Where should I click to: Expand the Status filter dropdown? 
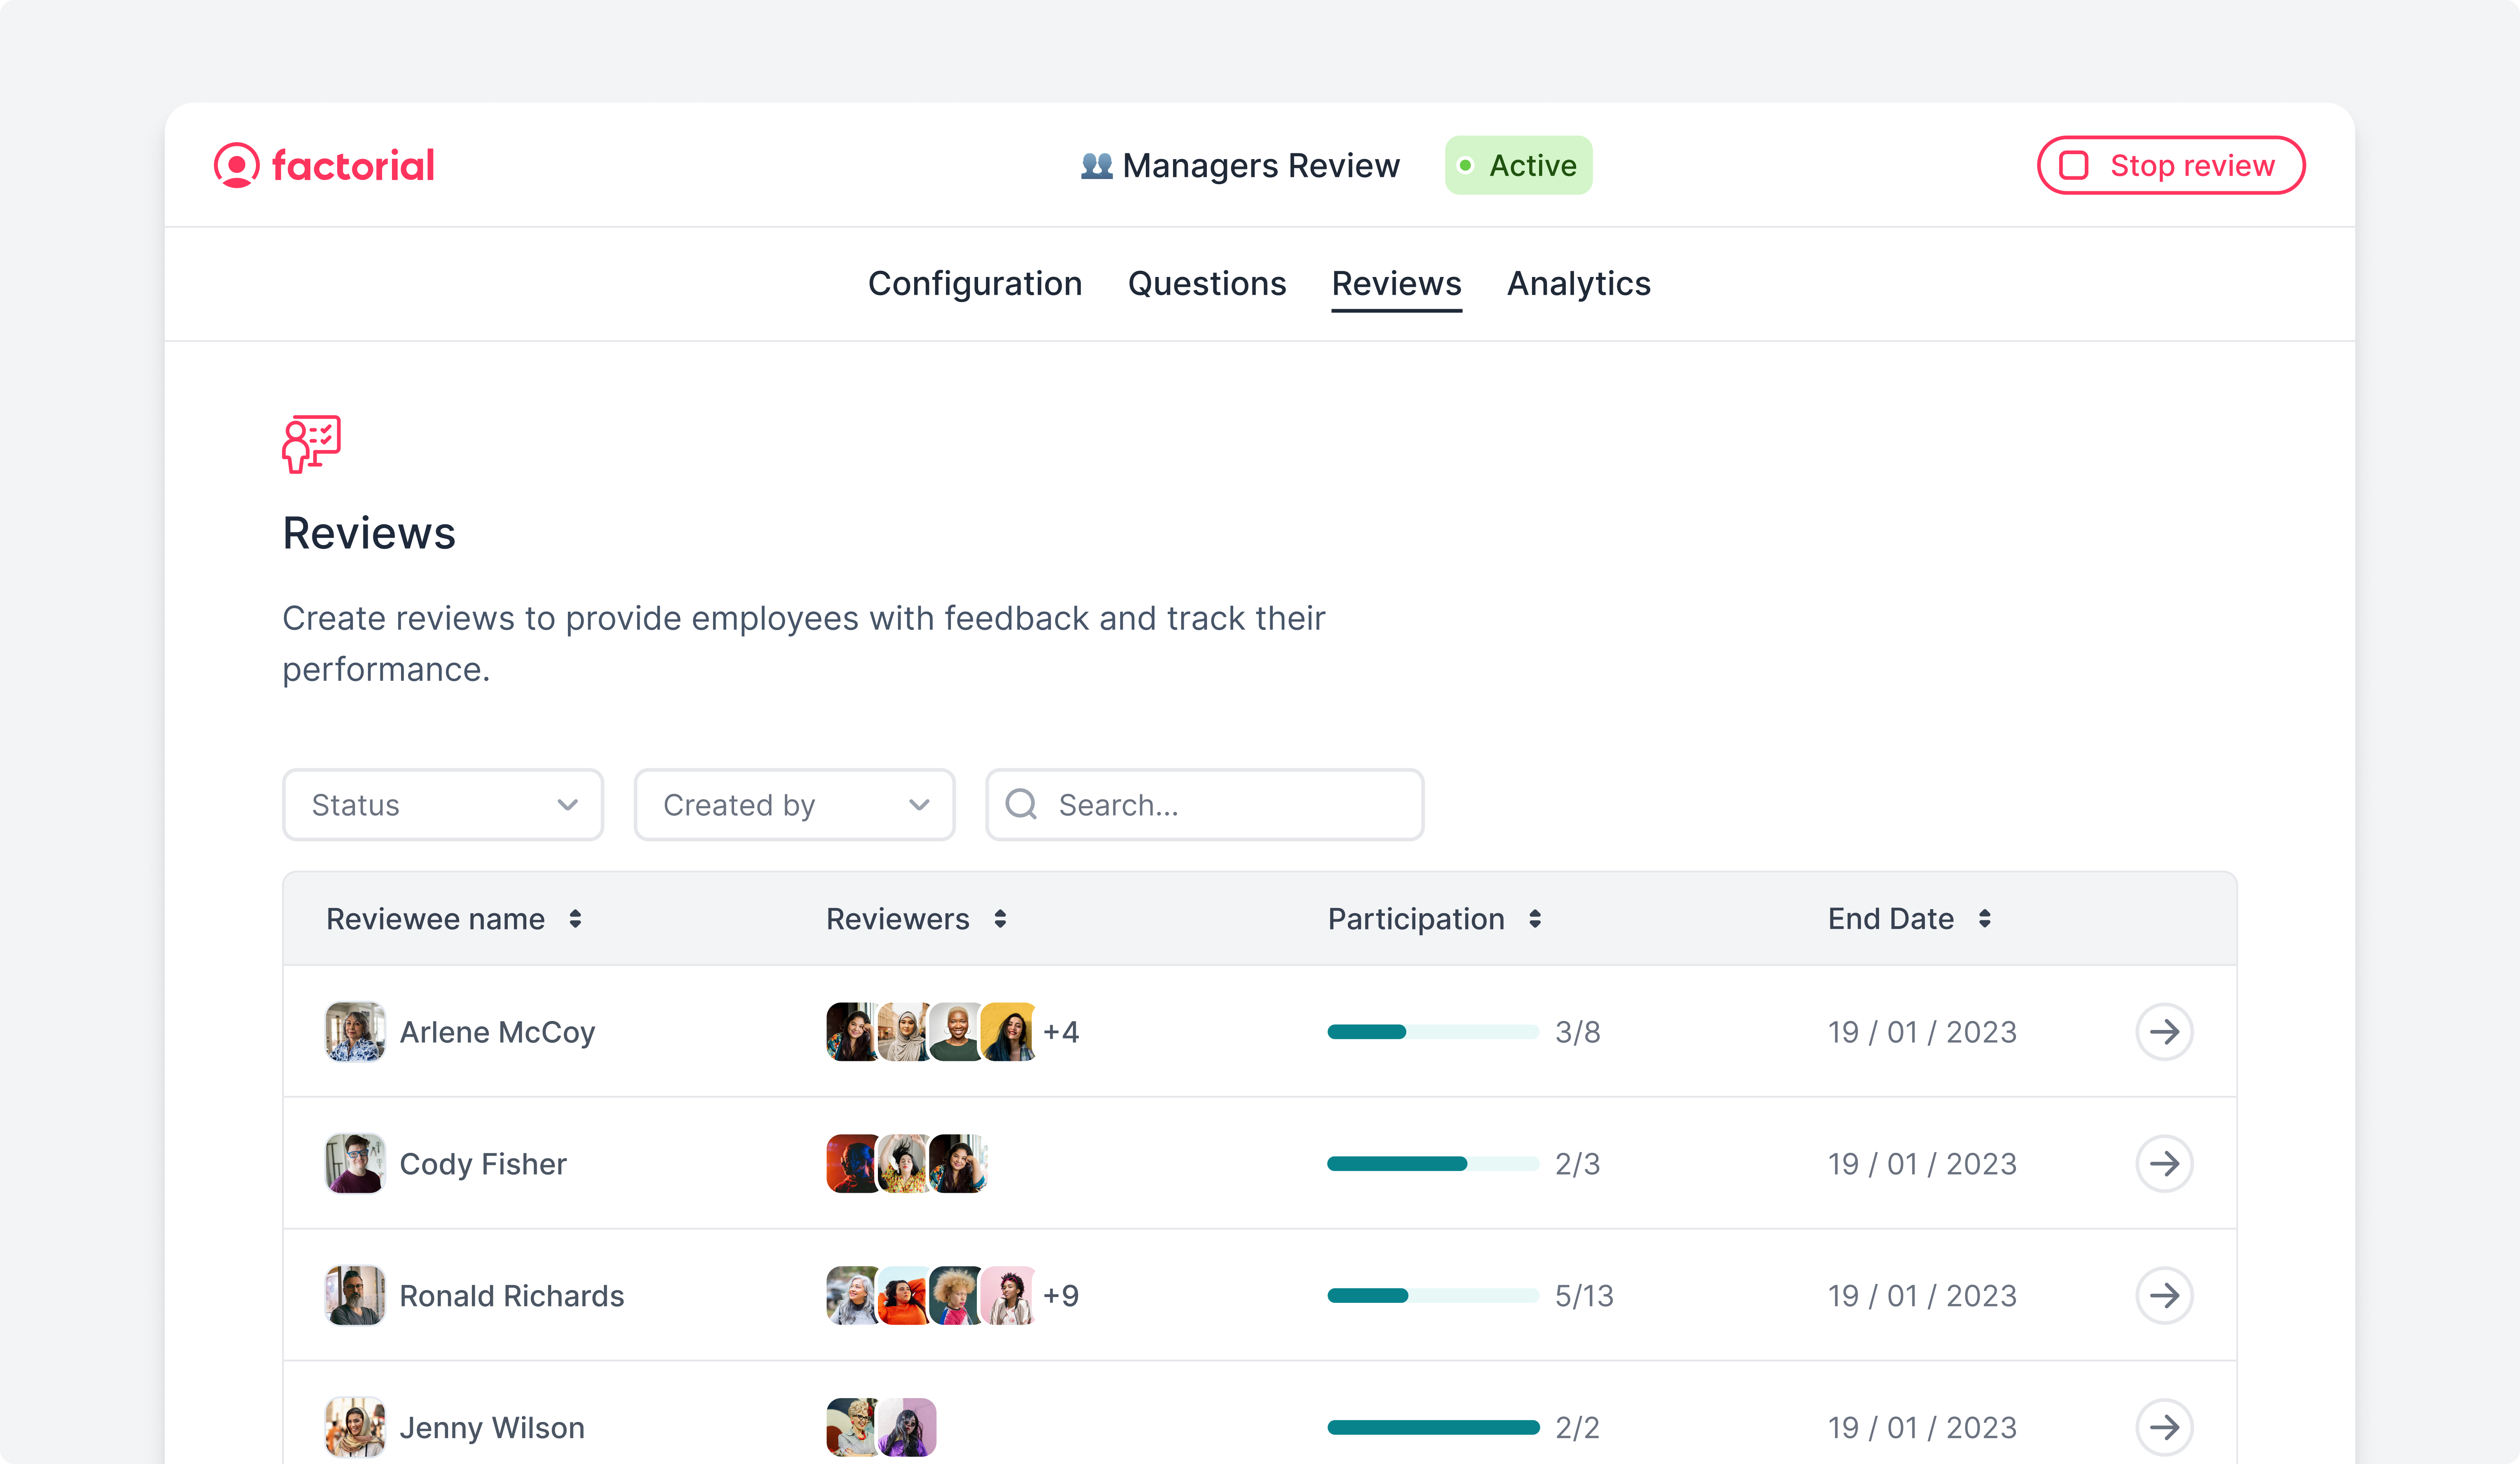coord(443,804)
